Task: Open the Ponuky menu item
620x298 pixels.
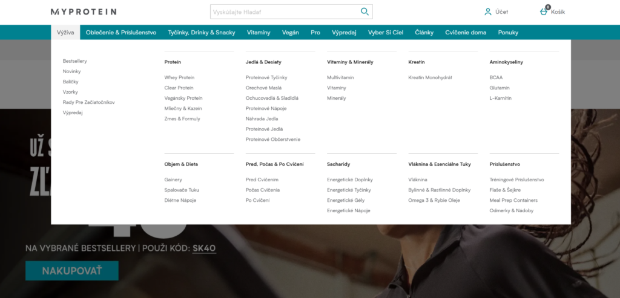Action: [508, 33]
